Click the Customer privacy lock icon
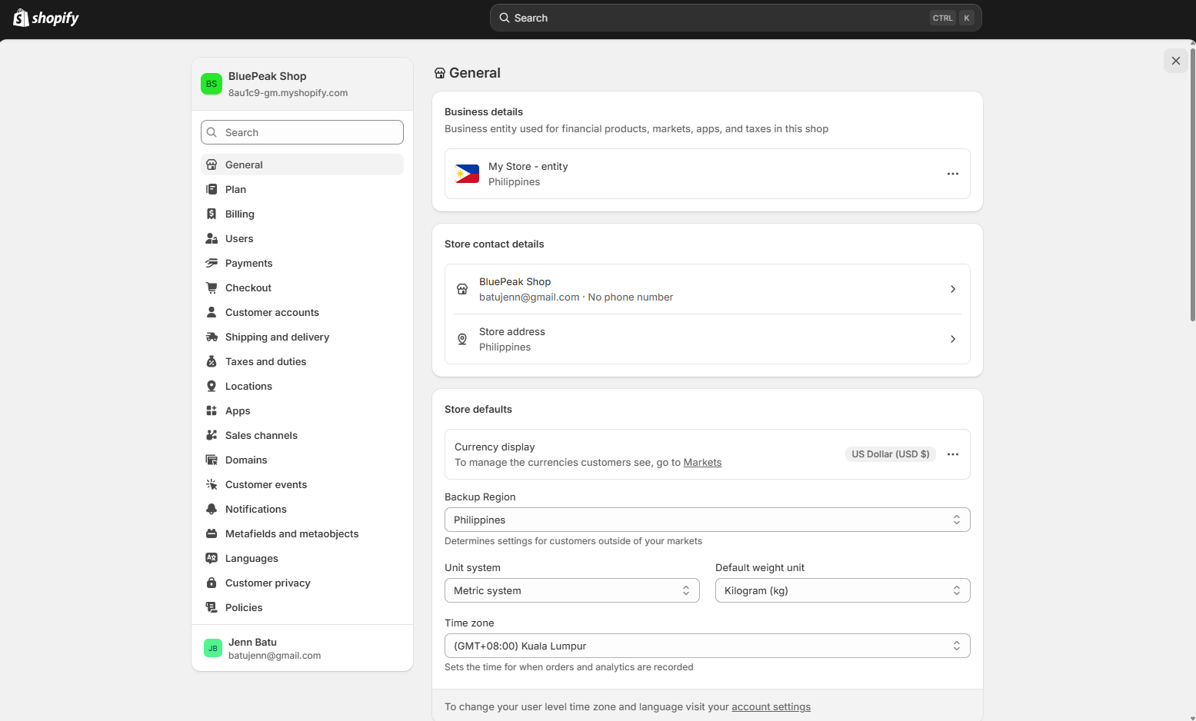 pos(212,583)
